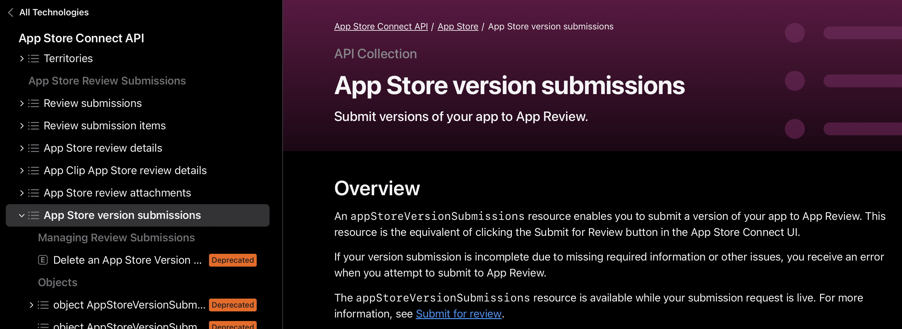Screen dimensions: 902x329
Task: Open the App Store Connect API breadcrumb link
Action: tap(381, 27)
